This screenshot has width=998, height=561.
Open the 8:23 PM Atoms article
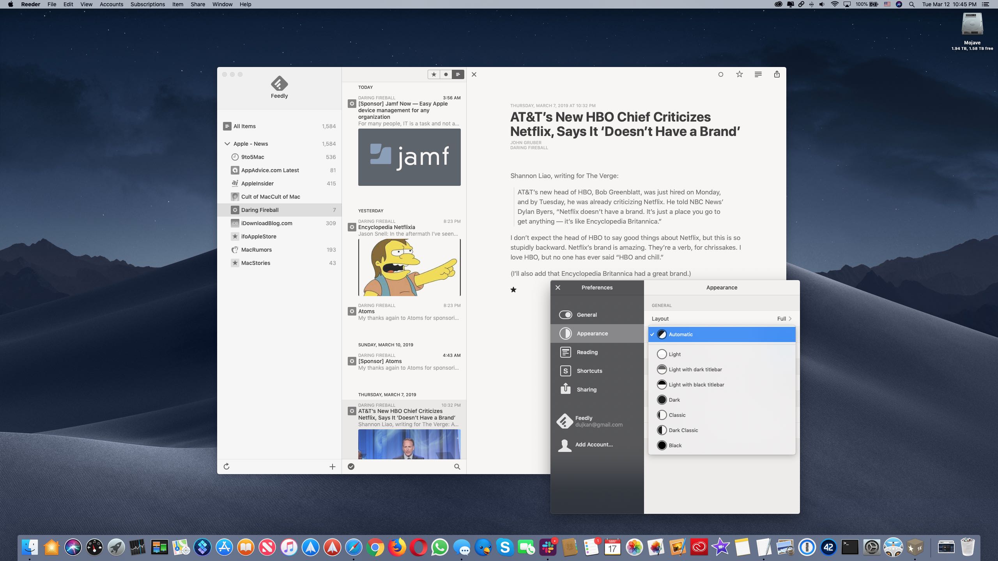(x=404, y=312)
